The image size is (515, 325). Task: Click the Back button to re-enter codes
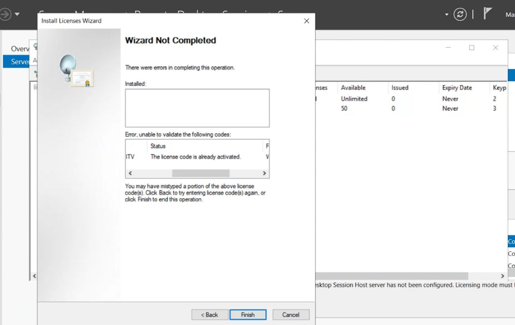(209, 315)
